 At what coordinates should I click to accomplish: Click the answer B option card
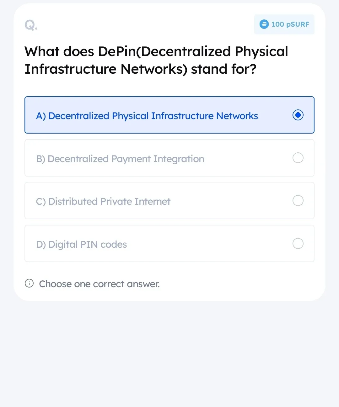pyautogui.click(x=169, y=158)
